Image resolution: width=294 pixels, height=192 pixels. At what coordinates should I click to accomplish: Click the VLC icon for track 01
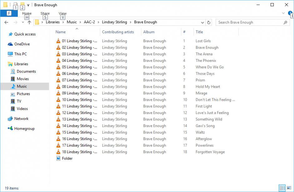(58, 41)
